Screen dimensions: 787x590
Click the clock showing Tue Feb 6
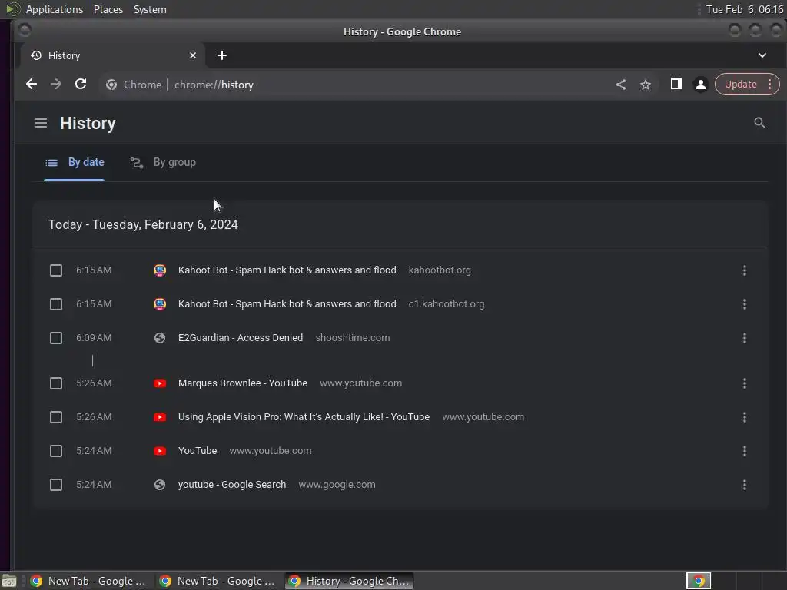tap(744, 9)
